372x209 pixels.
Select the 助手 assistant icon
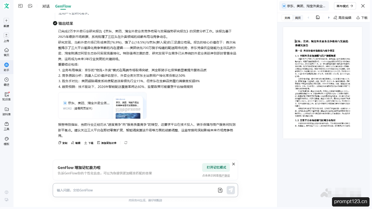click(7, 65)
